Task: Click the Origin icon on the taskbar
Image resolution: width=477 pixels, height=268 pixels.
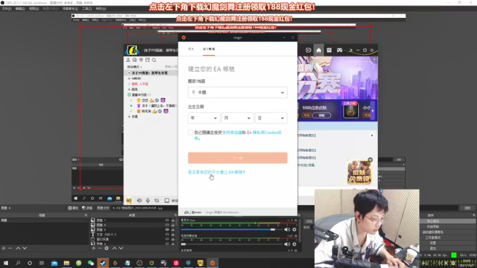Action: click(212, 263)
